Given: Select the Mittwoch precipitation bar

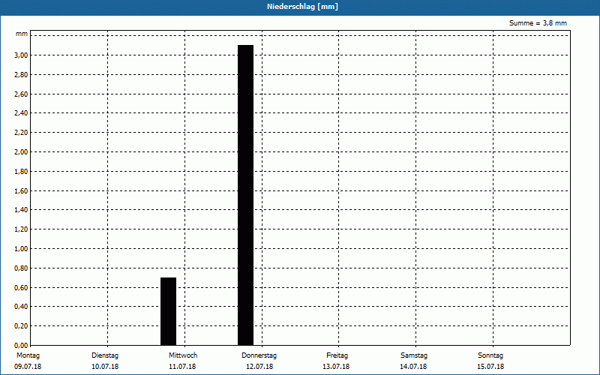Looking at the screenshot, I should (168, 311).
